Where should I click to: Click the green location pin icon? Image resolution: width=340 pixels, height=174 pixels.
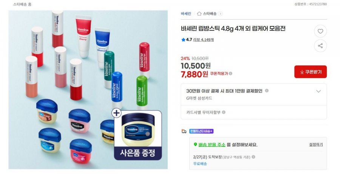point(195,145)
